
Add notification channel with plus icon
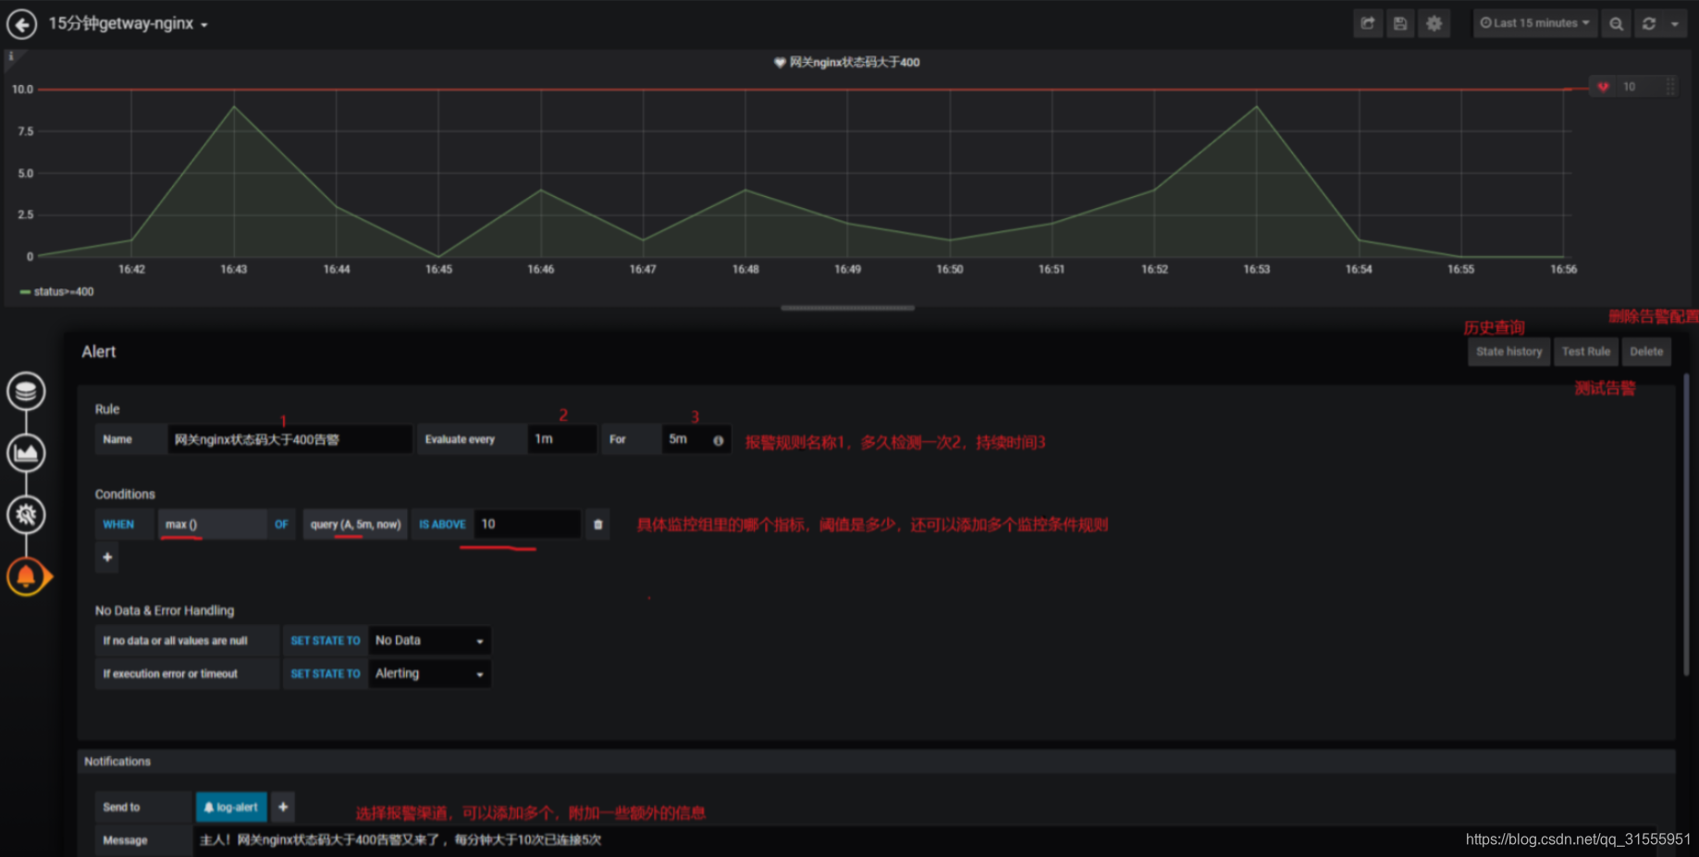(283, 807)
